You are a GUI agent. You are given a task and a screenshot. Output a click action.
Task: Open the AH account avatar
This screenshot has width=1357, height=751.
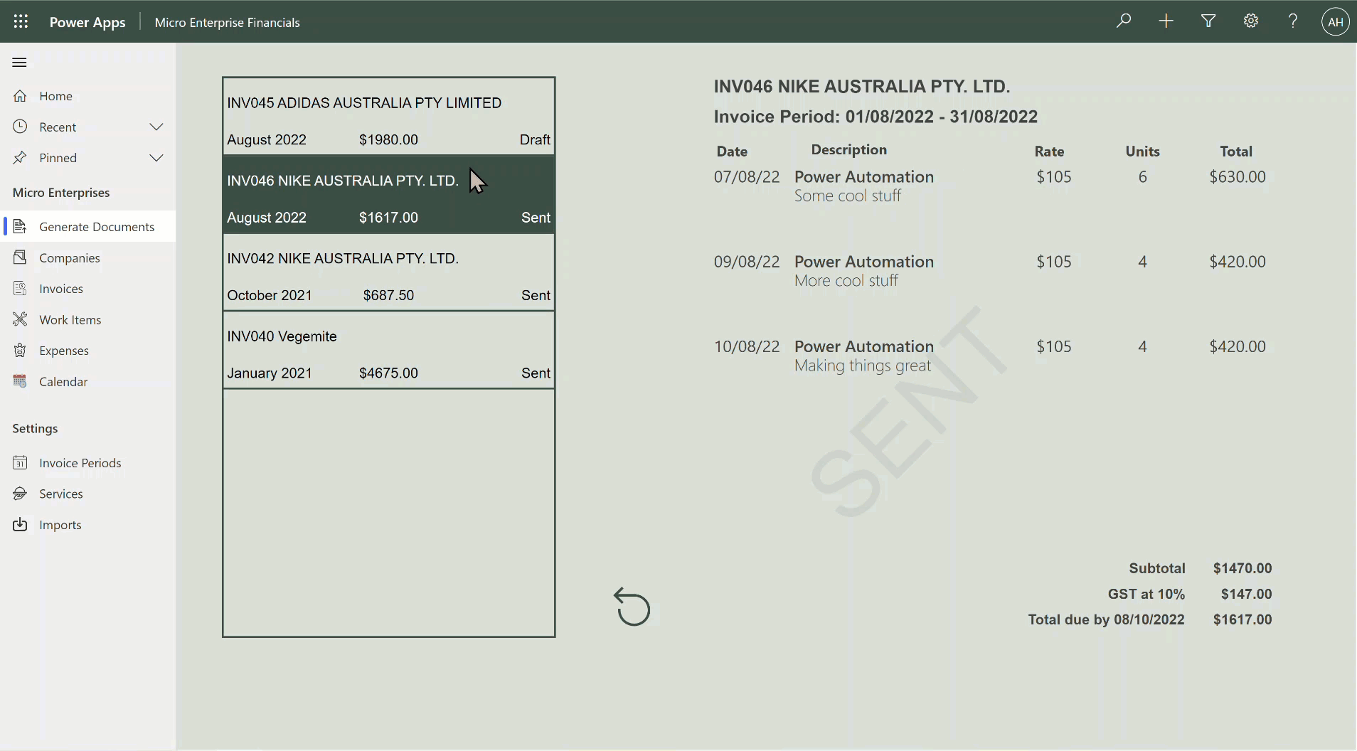pos(1336,21)
